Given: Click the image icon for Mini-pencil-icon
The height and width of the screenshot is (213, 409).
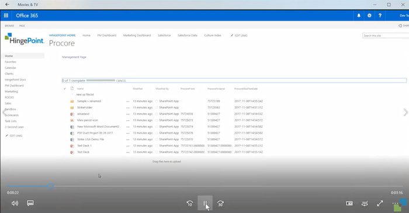Looking at the screenshot, I should [72, 120].
